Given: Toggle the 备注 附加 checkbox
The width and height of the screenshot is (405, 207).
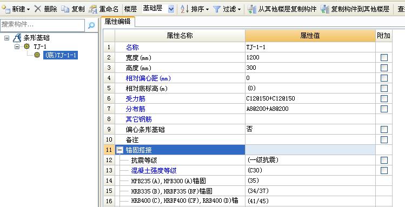Looking at the screenshot, I should [x=384, y=139].
